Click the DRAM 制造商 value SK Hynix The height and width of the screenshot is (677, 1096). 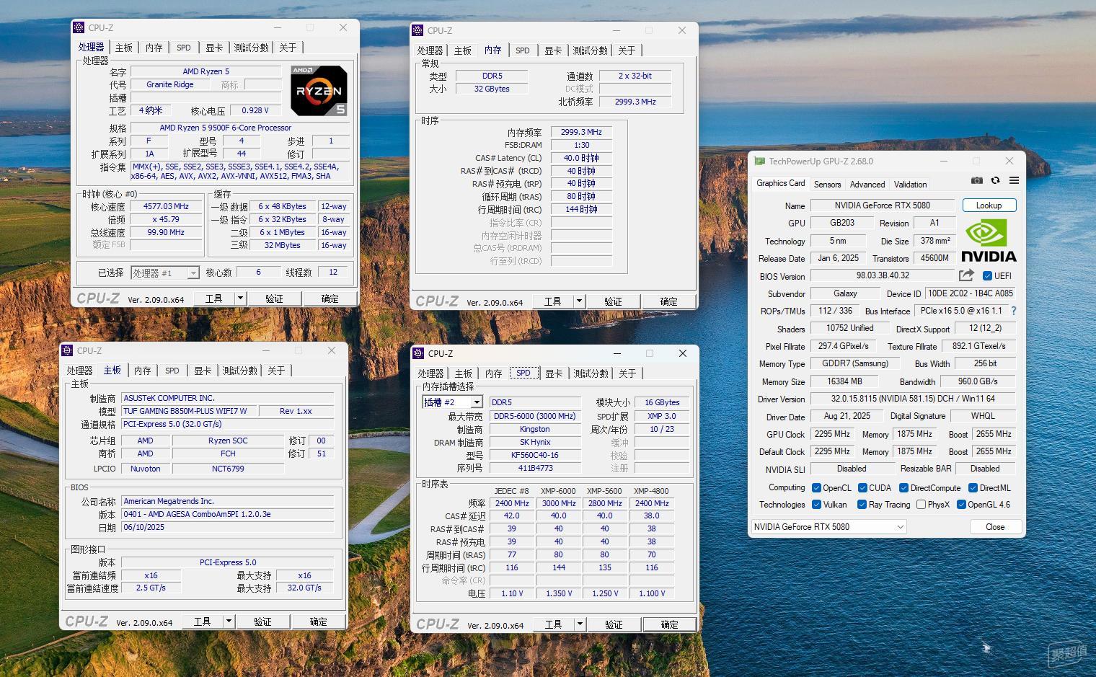tap(535, 442)
